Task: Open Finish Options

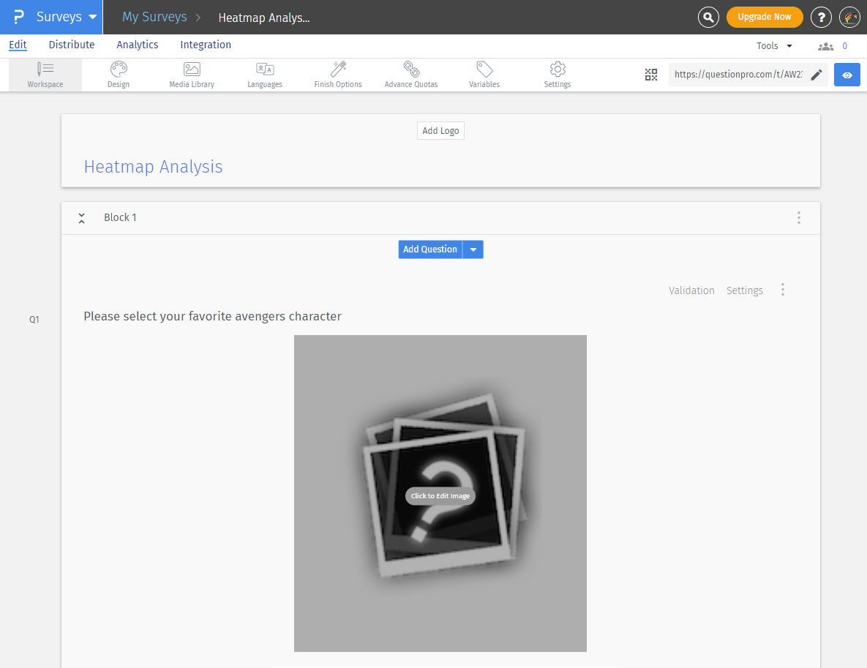Action: [337, 74]
